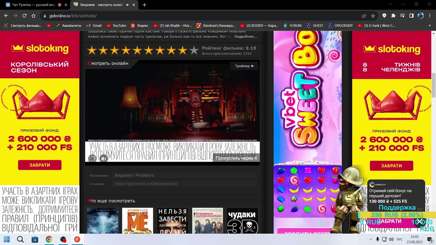
Task: Open the Gmail bookmark
Action: (94, 26)
